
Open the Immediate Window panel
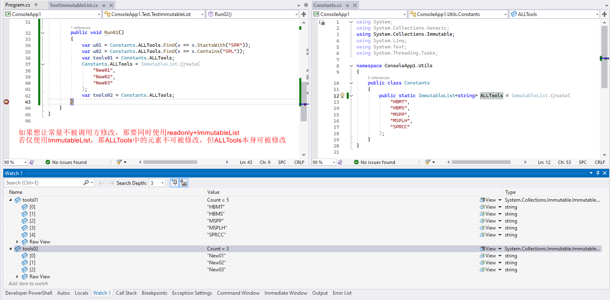coord(286,293)
